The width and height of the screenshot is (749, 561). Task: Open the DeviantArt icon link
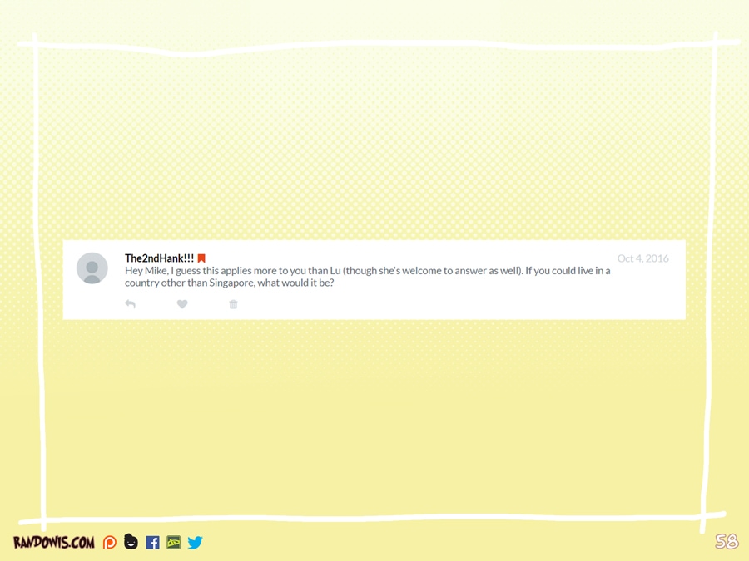coord(173,543)
